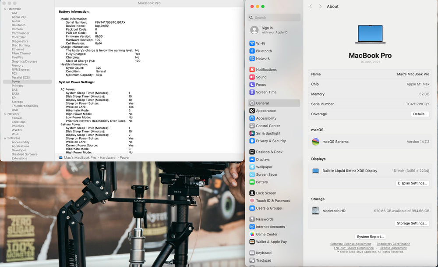The image size is (438, 267).
Task: Click Hardware in the path bar breadcrumb
Action: click(x=108, y=158)
